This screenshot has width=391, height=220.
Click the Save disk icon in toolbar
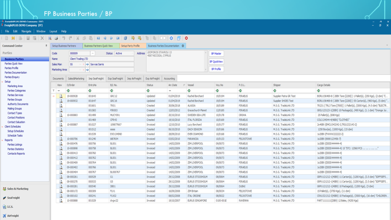coord(28,38)
